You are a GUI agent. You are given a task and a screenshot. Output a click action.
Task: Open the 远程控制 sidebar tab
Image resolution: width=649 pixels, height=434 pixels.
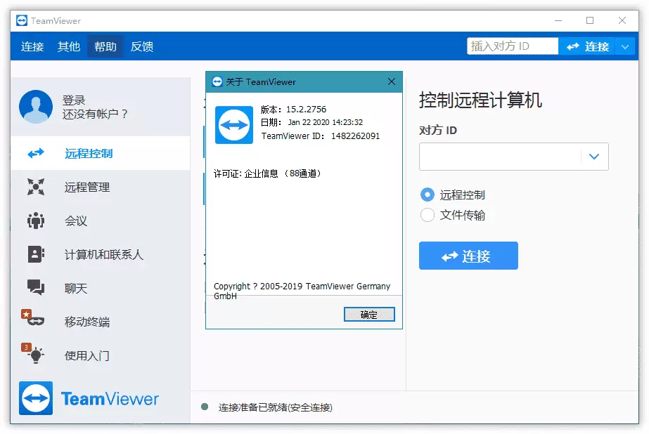[101, 153]
